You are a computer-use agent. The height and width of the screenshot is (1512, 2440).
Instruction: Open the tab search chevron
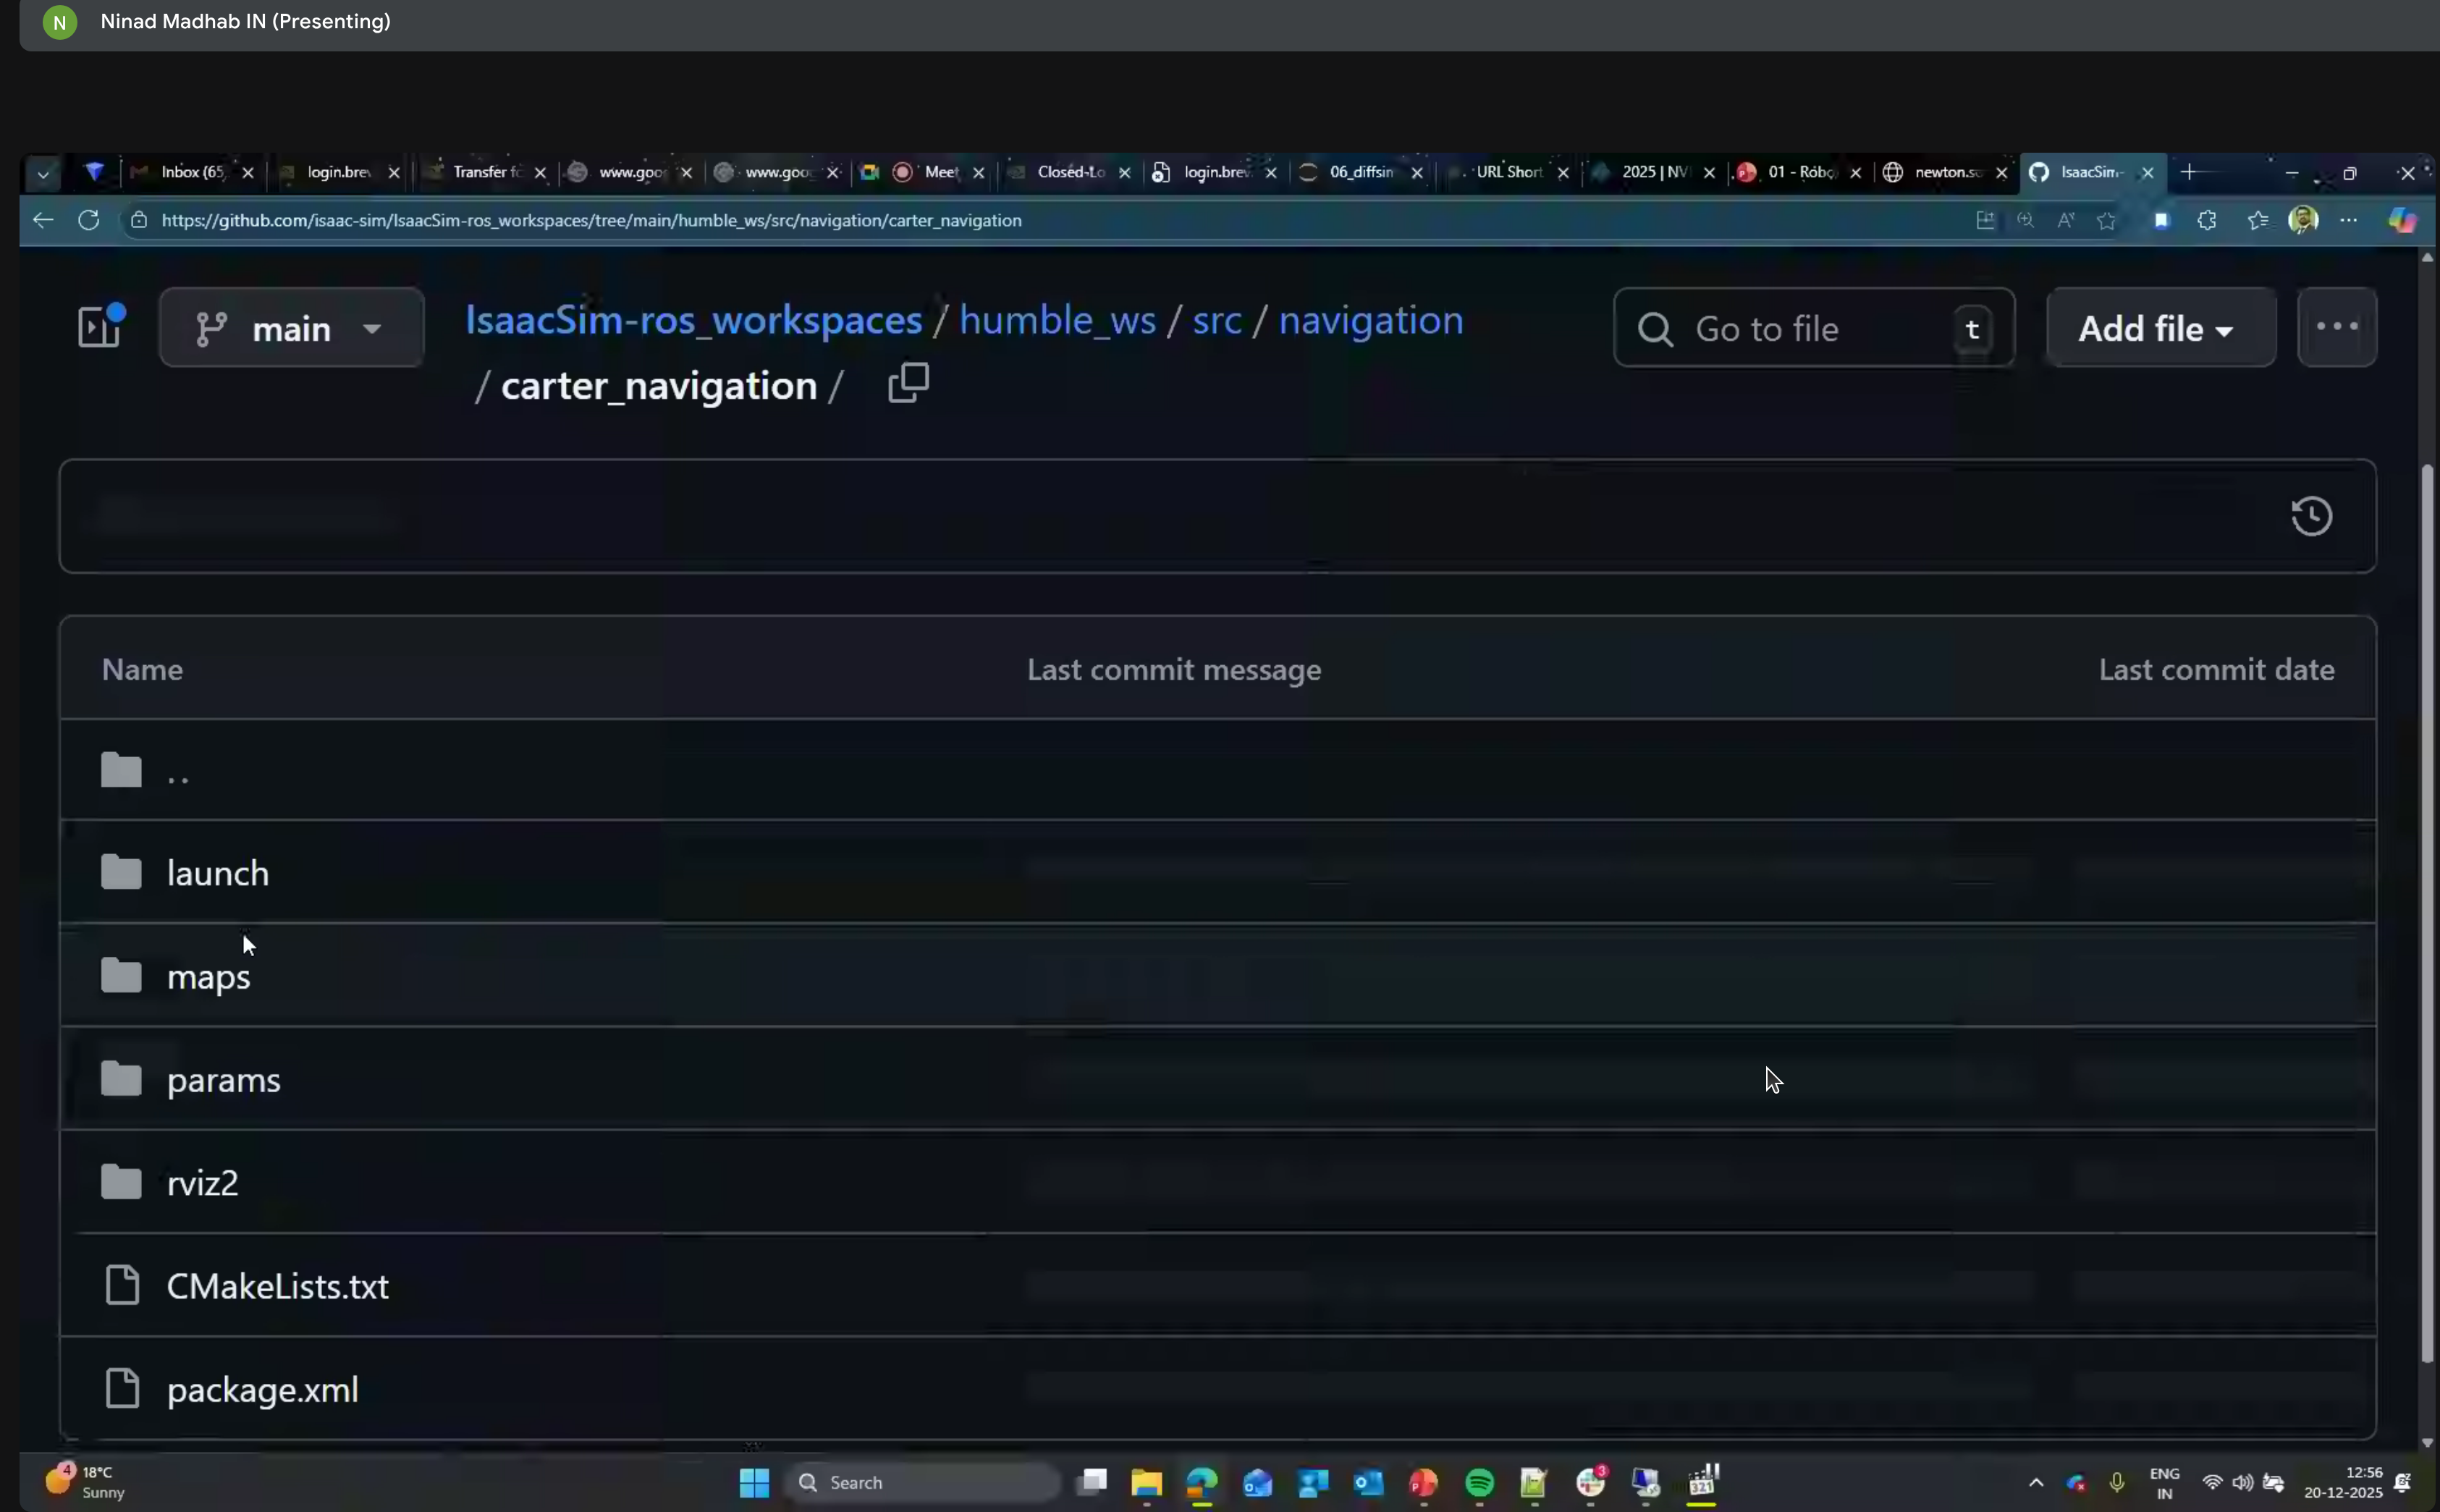click(43, 173)
